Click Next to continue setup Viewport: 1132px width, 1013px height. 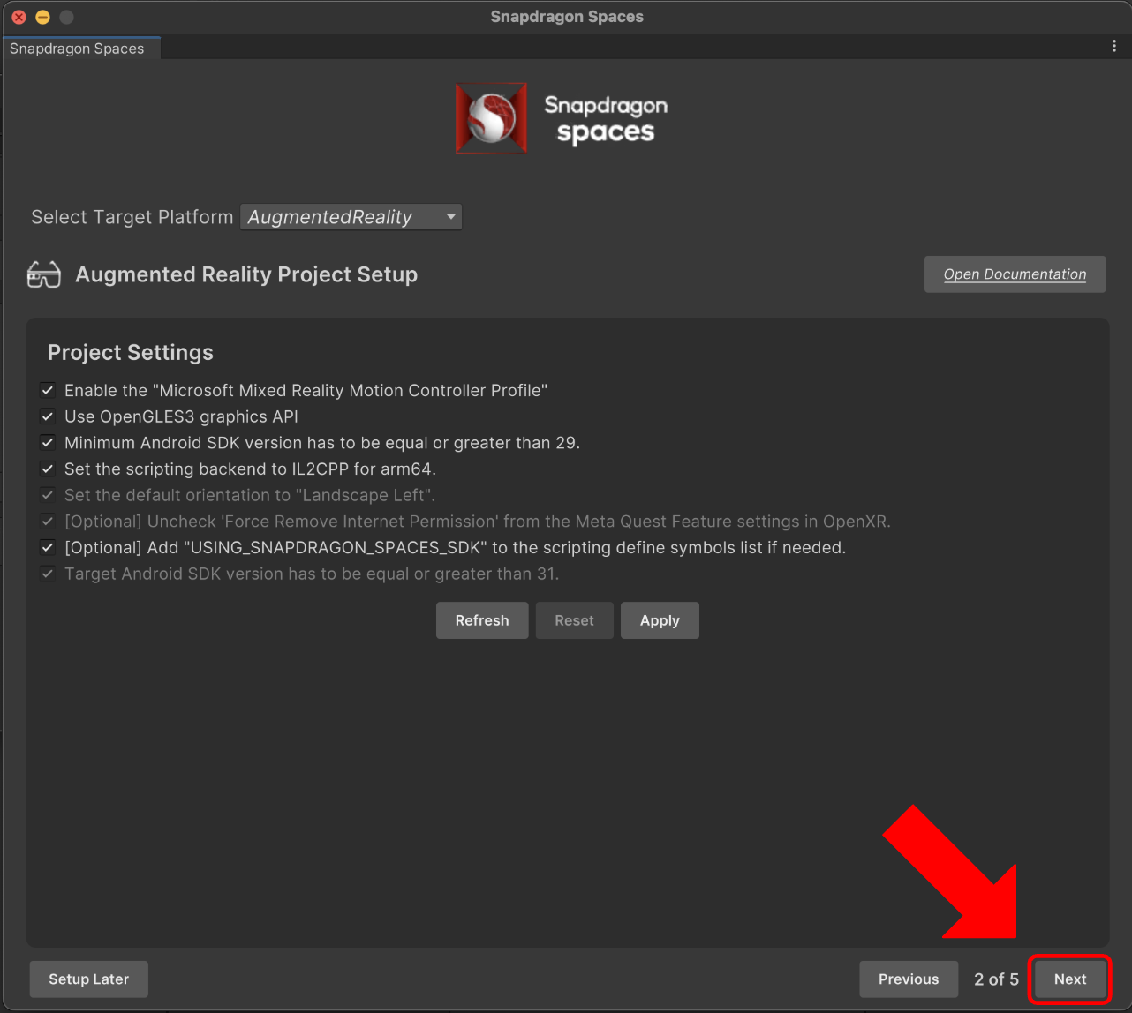pos(1070,979)
